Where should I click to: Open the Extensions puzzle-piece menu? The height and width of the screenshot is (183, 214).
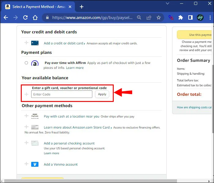point(181,17)
